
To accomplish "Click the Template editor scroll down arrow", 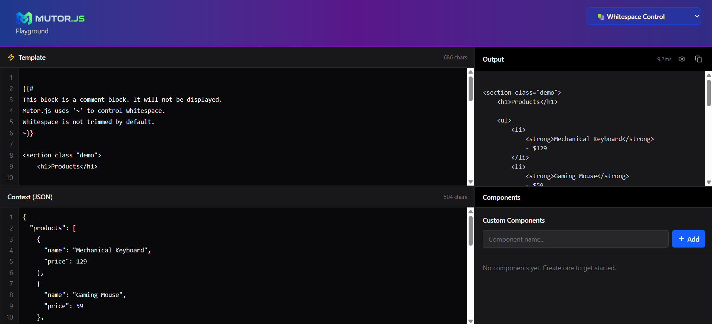I will tap(470, 182).
